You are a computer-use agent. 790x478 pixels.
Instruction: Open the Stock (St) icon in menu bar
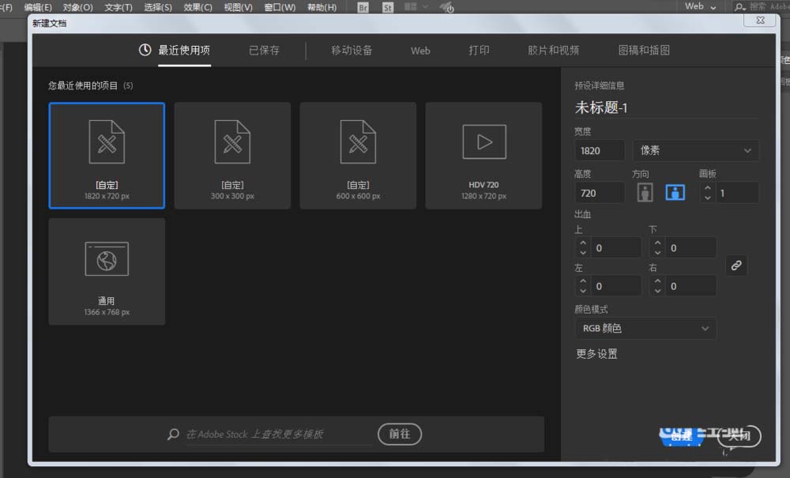click(387, 8)
